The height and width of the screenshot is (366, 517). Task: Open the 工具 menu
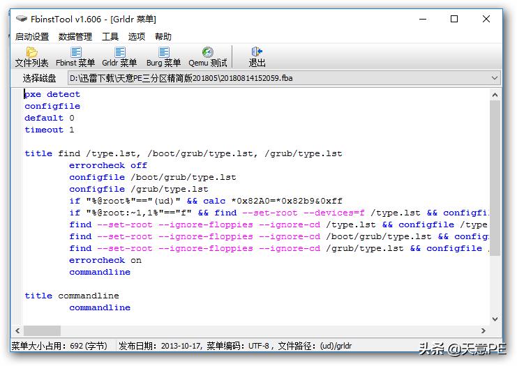(x=110, y=36)
